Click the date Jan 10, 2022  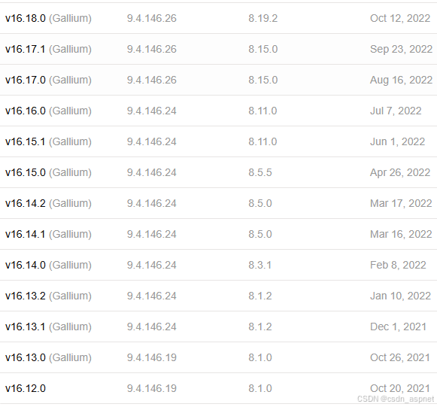click(x=400, y=296)
